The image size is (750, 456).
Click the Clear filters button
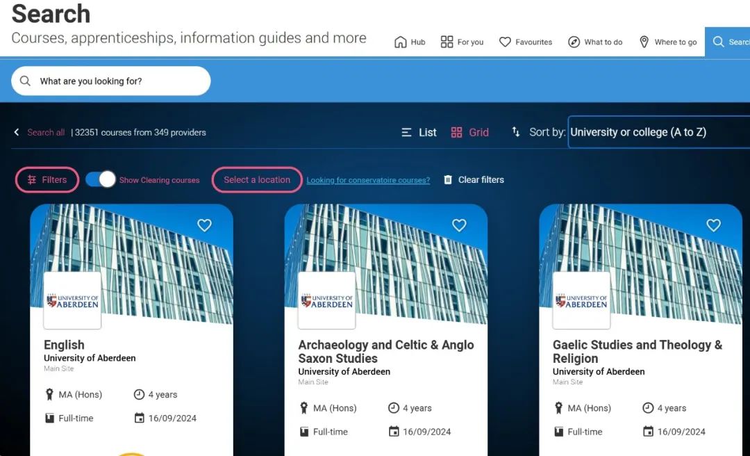tap(474, 179)
